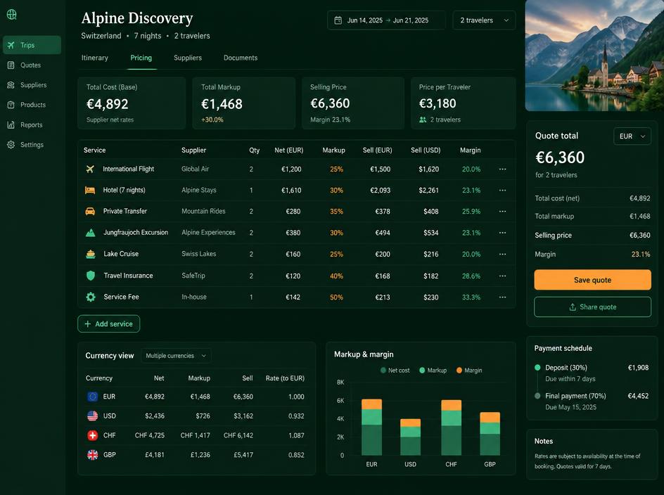Switch to the Suppliers tab
664x495 pixels.
[x=188, y=58]
